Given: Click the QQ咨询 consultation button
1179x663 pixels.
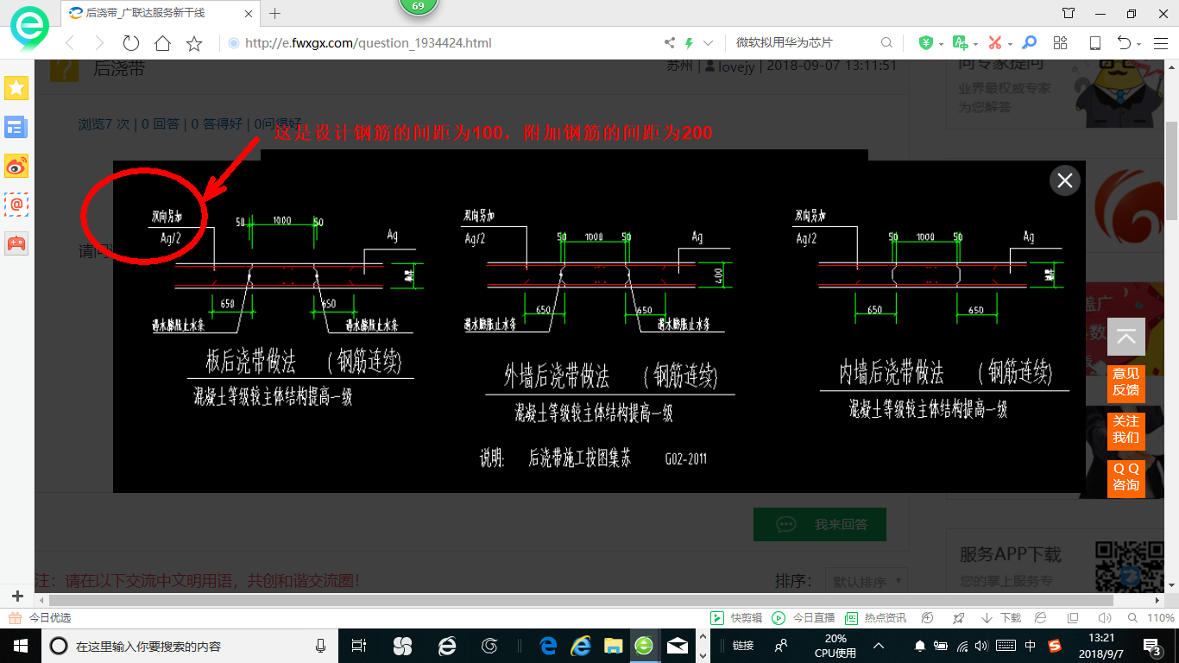Looking at the screenshot, I should pos(1125,477).
